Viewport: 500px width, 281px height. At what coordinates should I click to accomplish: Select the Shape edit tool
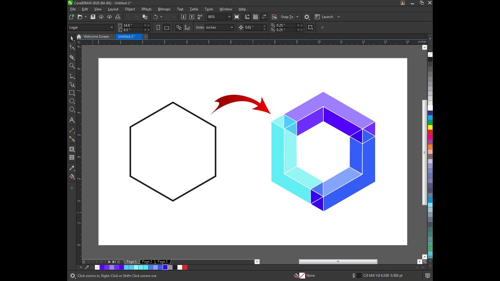click(x=72, y=47)
